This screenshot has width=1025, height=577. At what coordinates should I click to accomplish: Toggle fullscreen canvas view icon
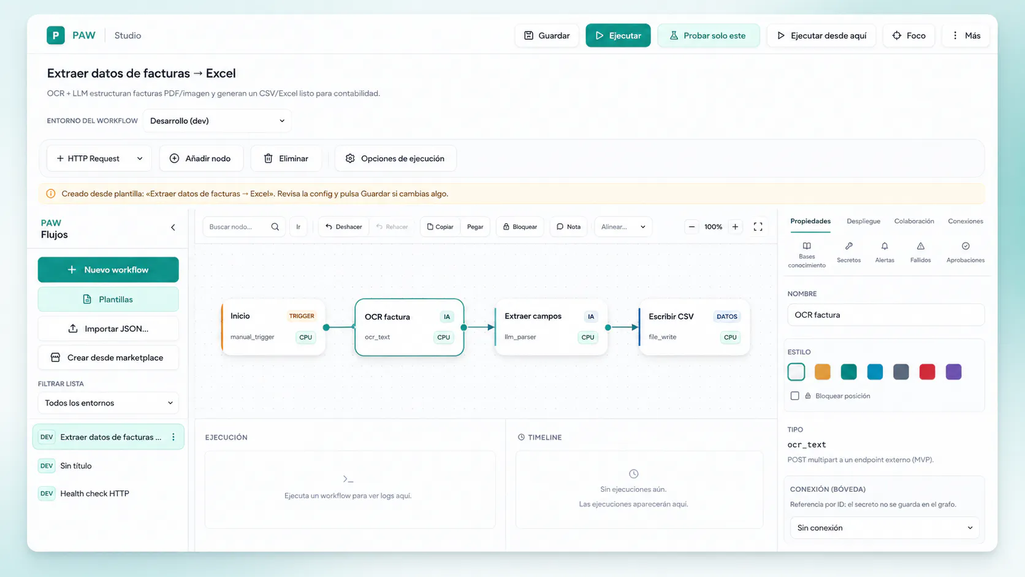758,227
